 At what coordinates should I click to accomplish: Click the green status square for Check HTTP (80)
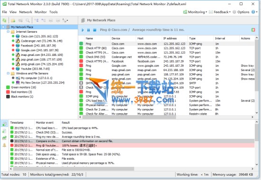pyautogui.click(x=81, y=48)
